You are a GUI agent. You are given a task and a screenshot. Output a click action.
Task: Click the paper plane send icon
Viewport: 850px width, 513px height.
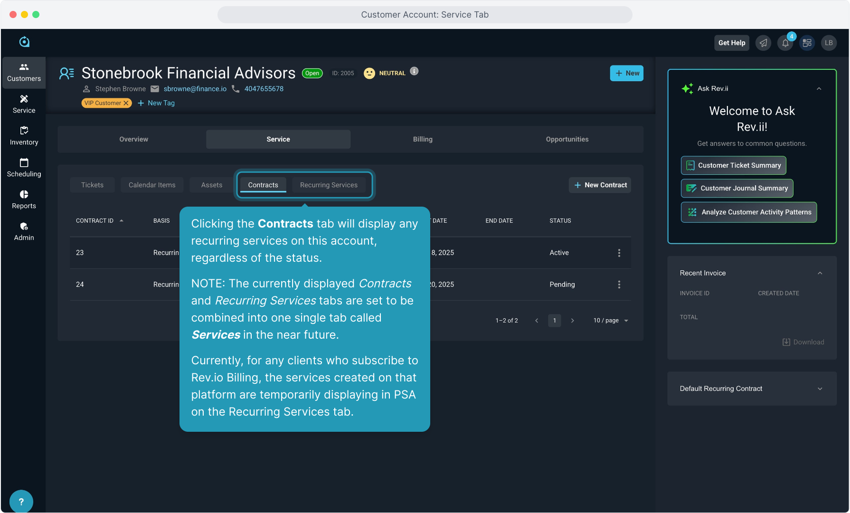[763, 43]
